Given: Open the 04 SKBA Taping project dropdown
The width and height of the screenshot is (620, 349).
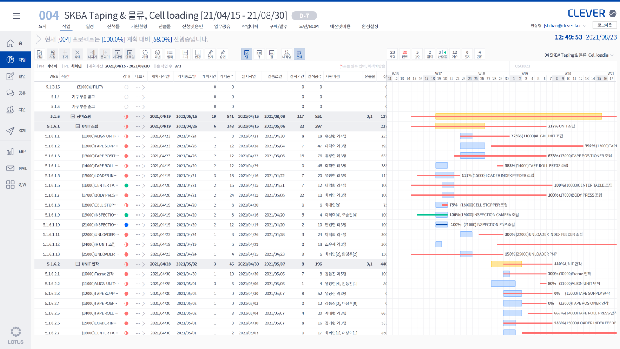Looking at the screenshot, I should click(x=579, y=55).
